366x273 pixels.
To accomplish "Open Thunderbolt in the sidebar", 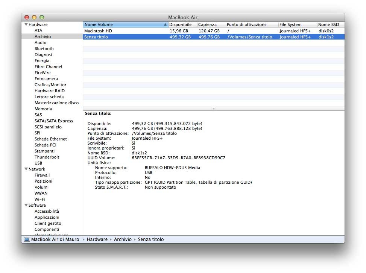I will click(x=47, y=157).
